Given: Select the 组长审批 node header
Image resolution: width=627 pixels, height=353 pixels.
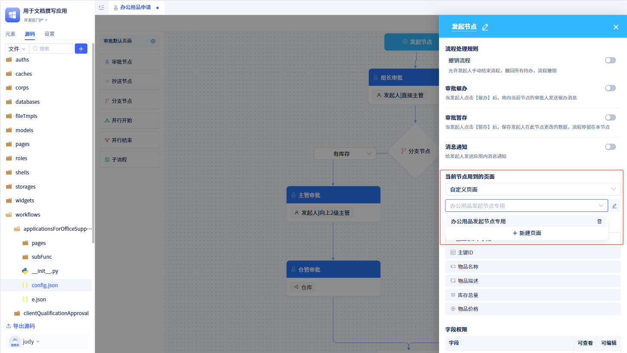Looking at the screenshot, I should tap(404, 77).
